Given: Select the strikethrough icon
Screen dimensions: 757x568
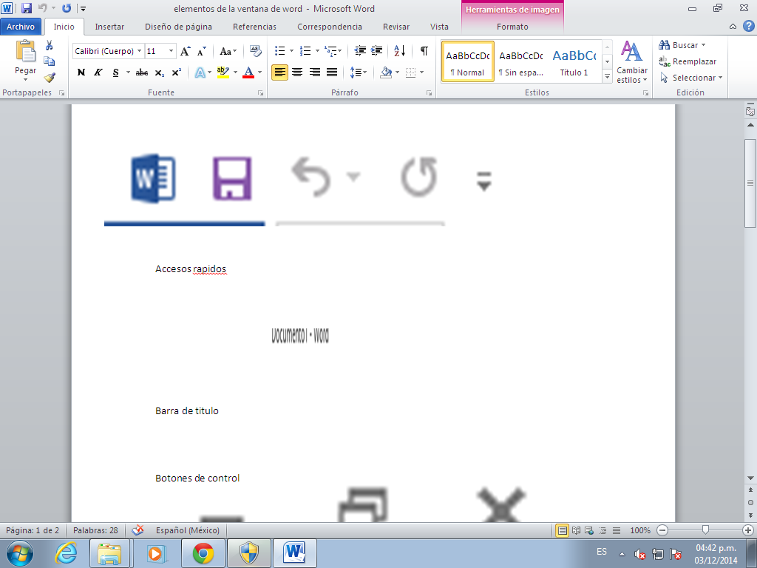Looking at the screenshot, I should tap(142, 72).
